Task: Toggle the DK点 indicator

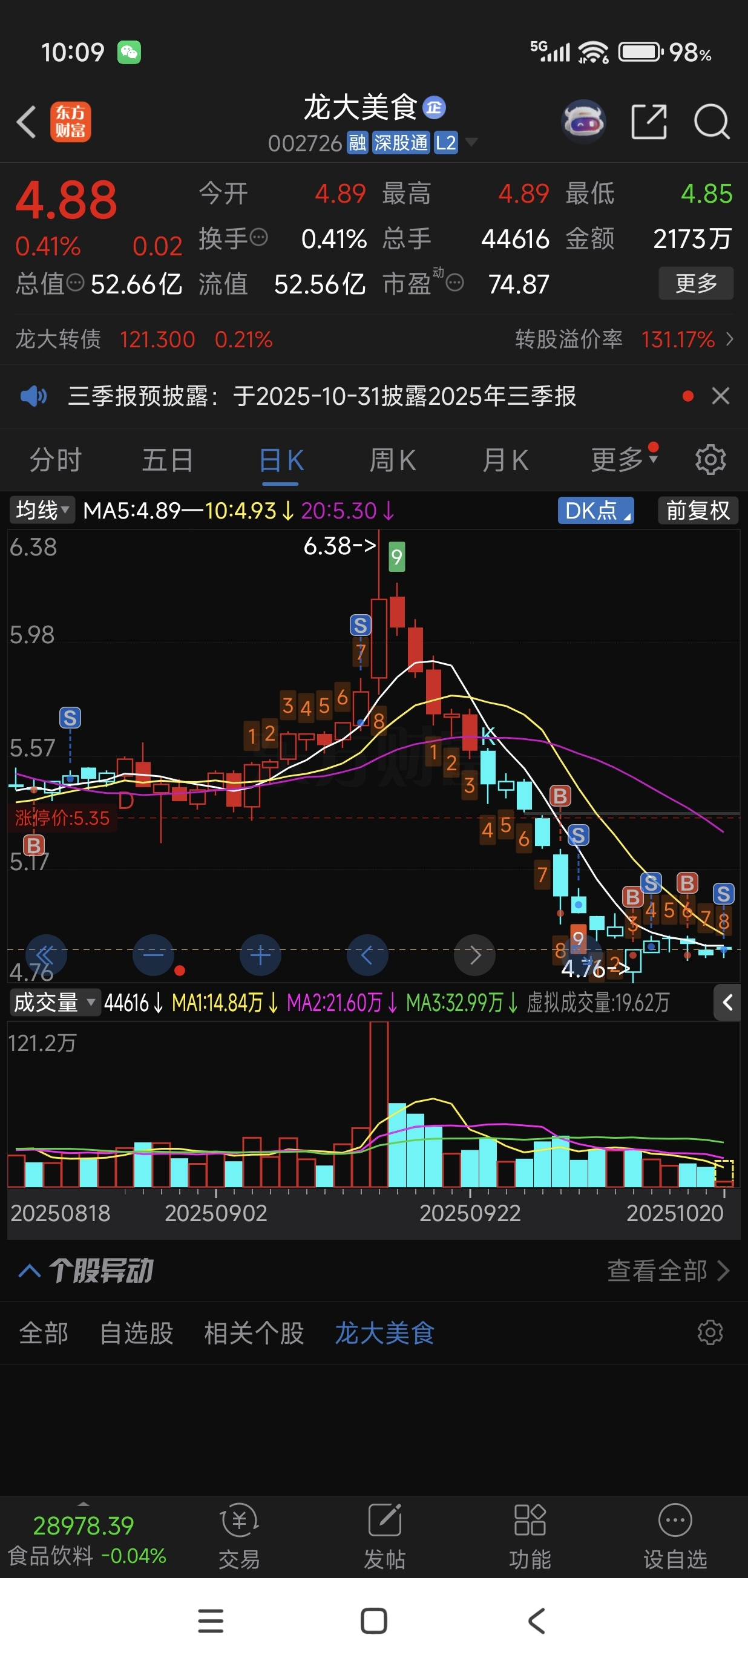Action: (595, 510)
